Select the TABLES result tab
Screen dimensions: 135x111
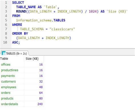[15, 53]
